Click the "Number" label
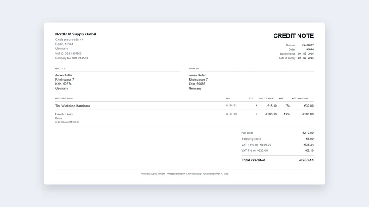369x207 pixels. click(x=291, y=45)
